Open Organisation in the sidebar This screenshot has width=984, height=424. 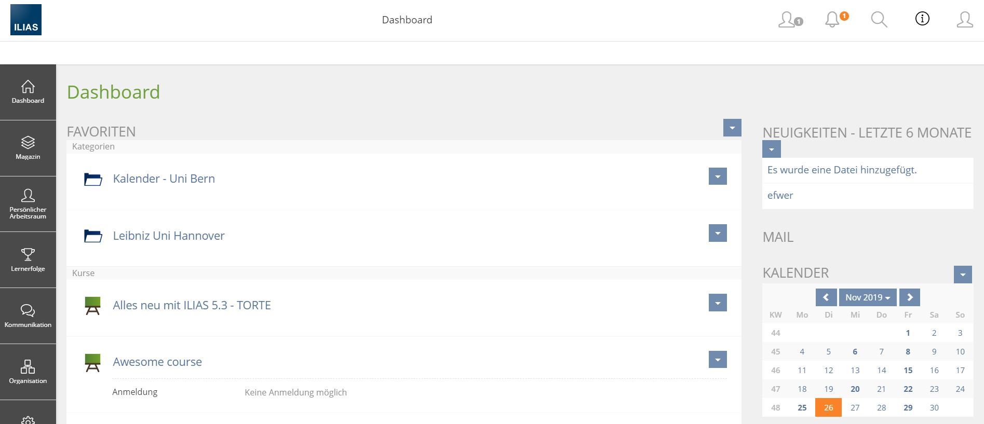click(x=28, y=372)
